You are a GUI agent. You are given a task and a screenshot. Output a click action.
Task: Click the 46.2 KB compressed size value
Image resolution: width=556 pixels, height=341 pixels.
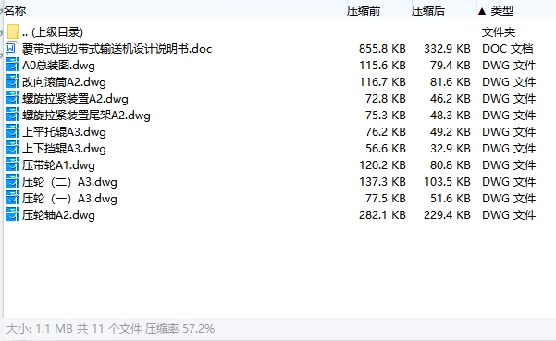[450, 99]
